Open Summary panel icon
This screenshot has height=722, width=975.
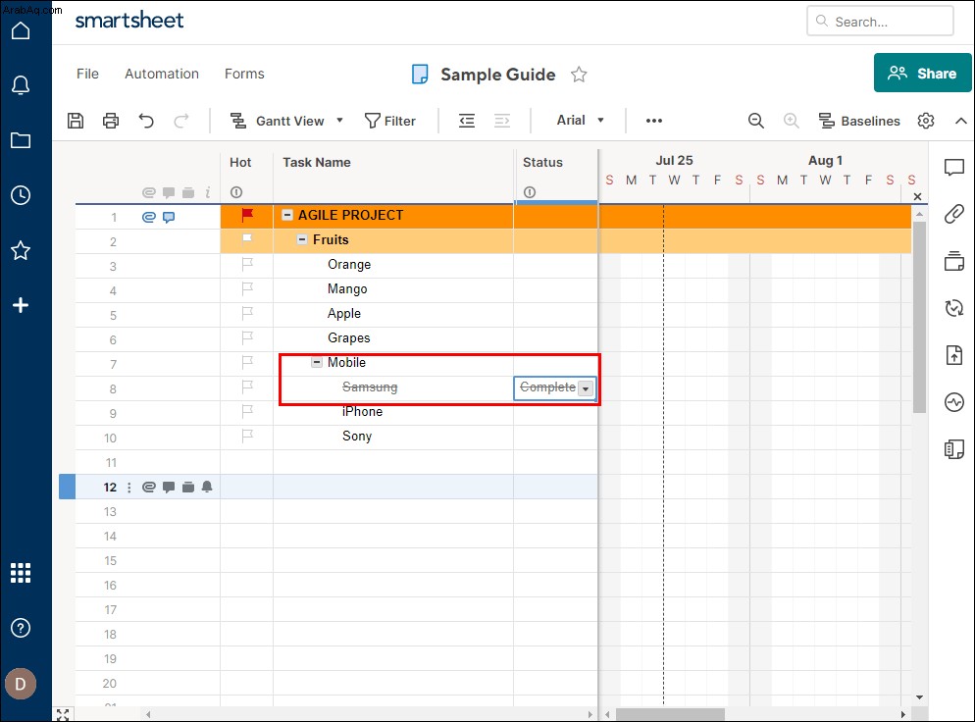click(x=953, y=449)
